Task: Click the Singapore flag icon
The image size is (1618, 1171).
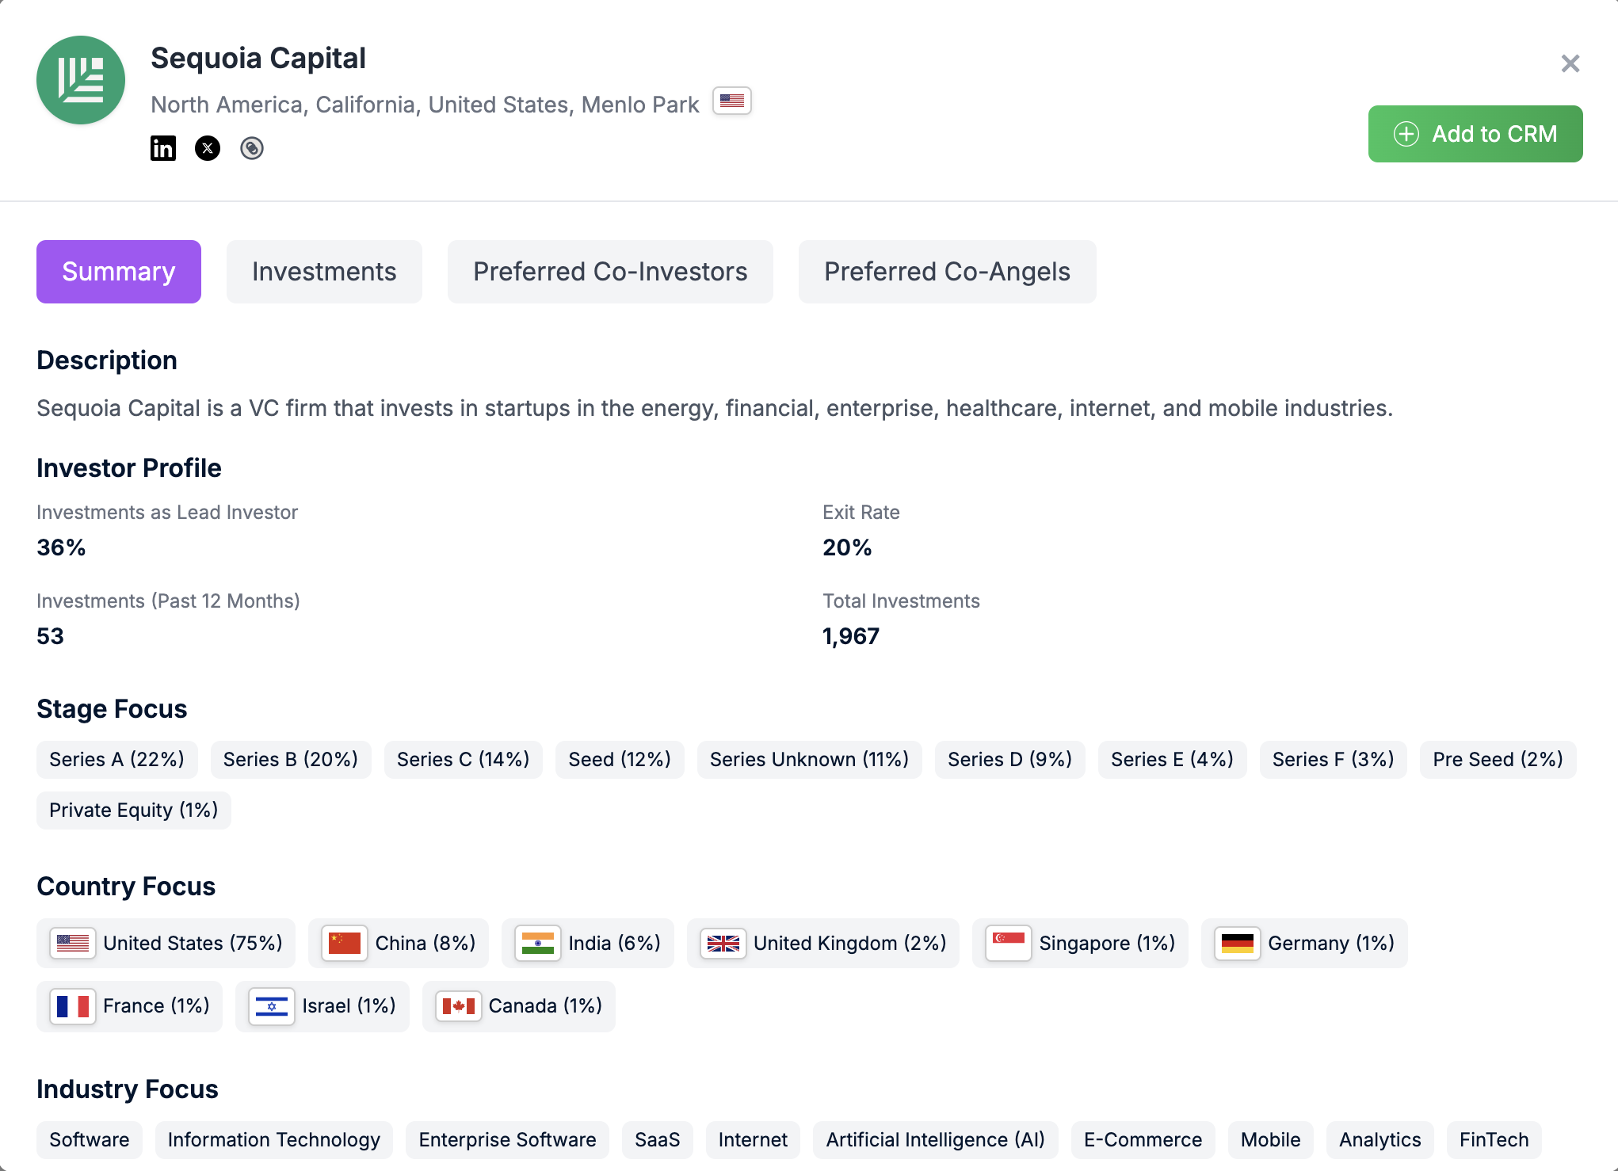Action: coord(1009,944)
